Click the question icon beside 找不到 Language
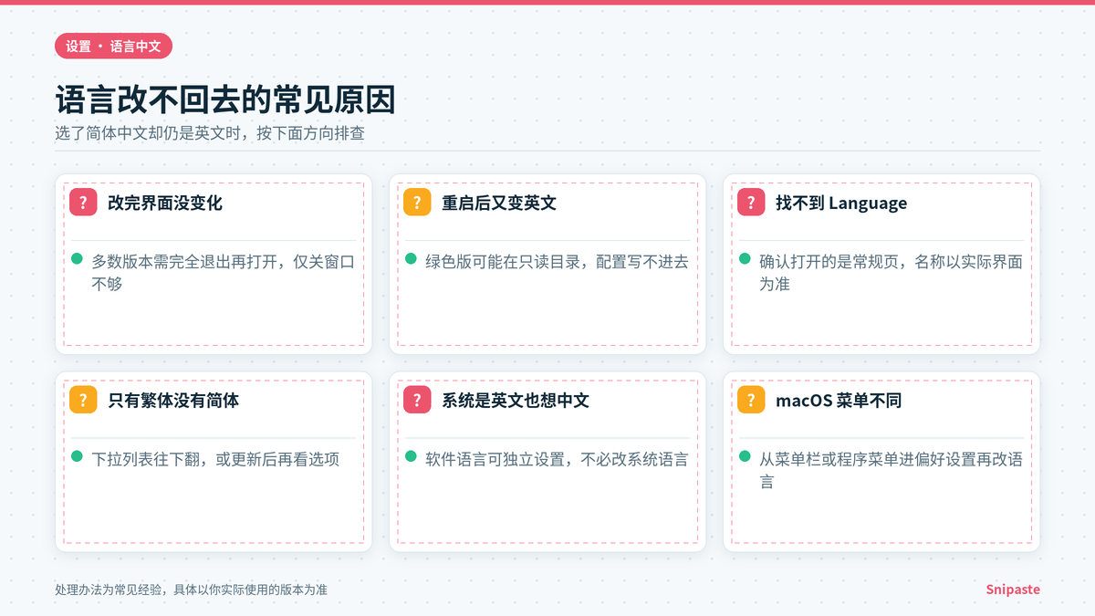This screenshot has width=1095, height=616. coord(751,203)
